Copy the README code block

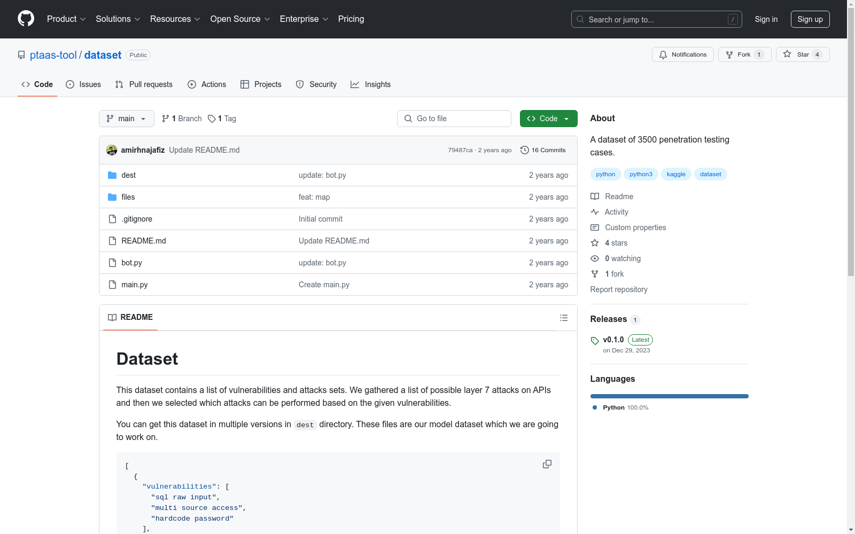(547, 464)
